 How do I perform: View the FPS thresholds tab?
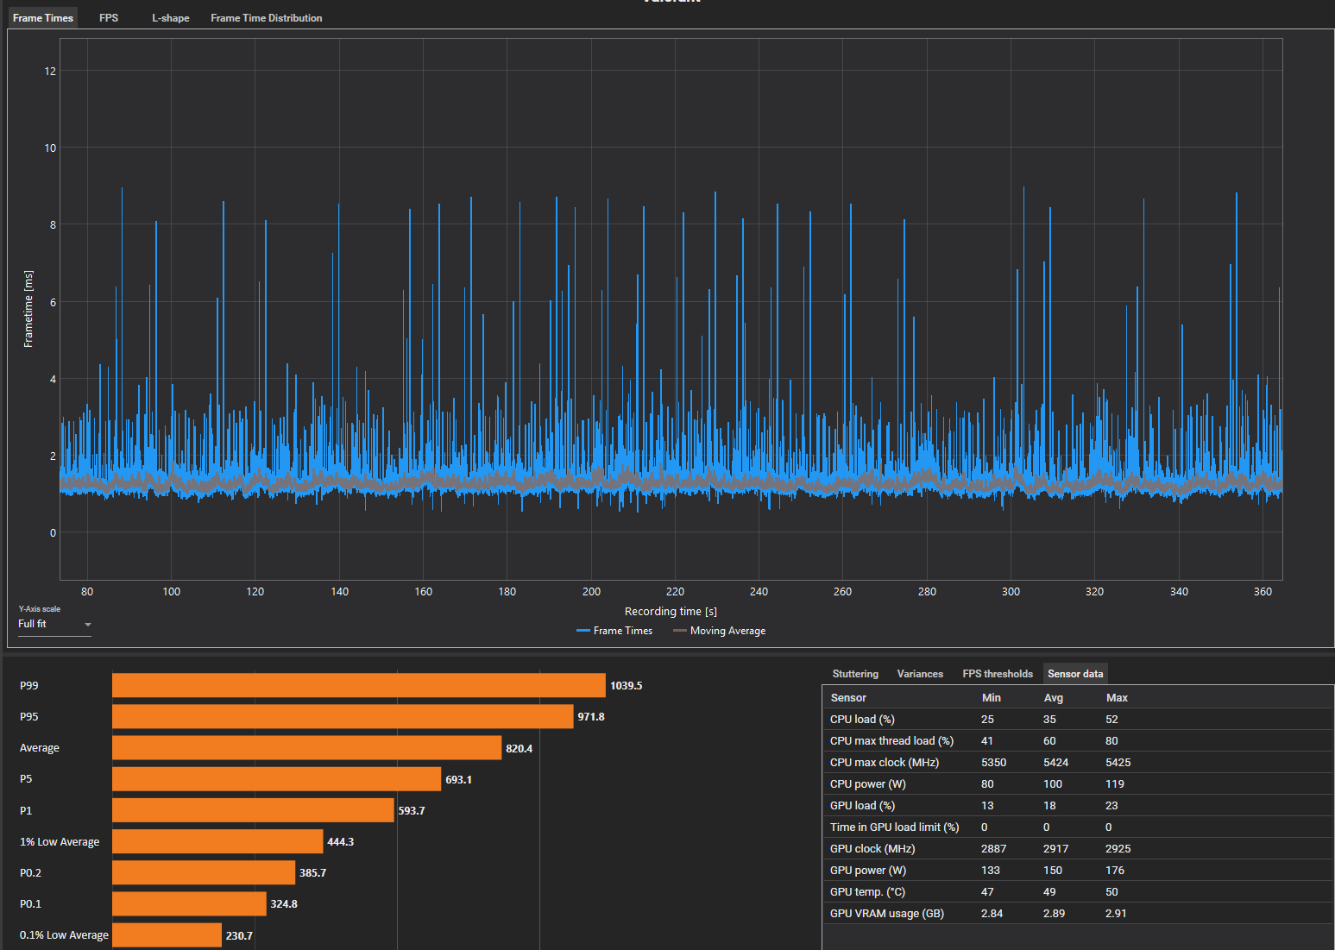(x=998, y=674)
